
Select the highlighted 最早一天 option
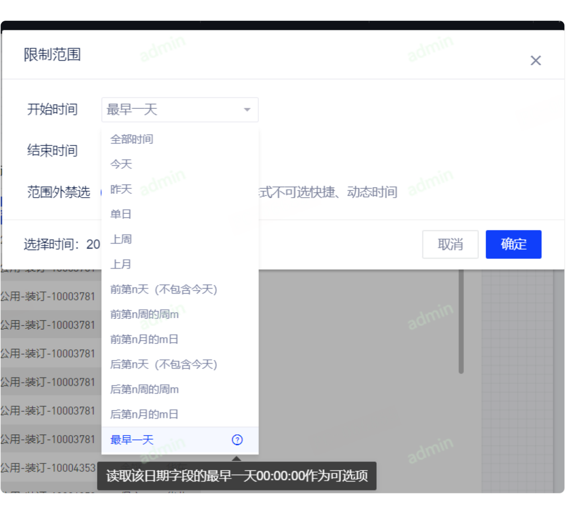tap(132, 440)
